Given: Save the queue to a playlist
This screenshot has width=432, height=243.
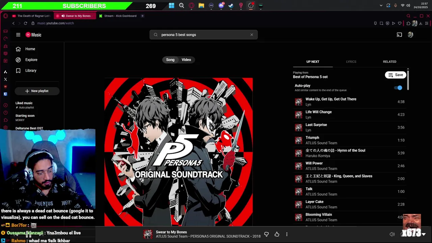Looking at the screenshot, I should click(x=395, y=75).
